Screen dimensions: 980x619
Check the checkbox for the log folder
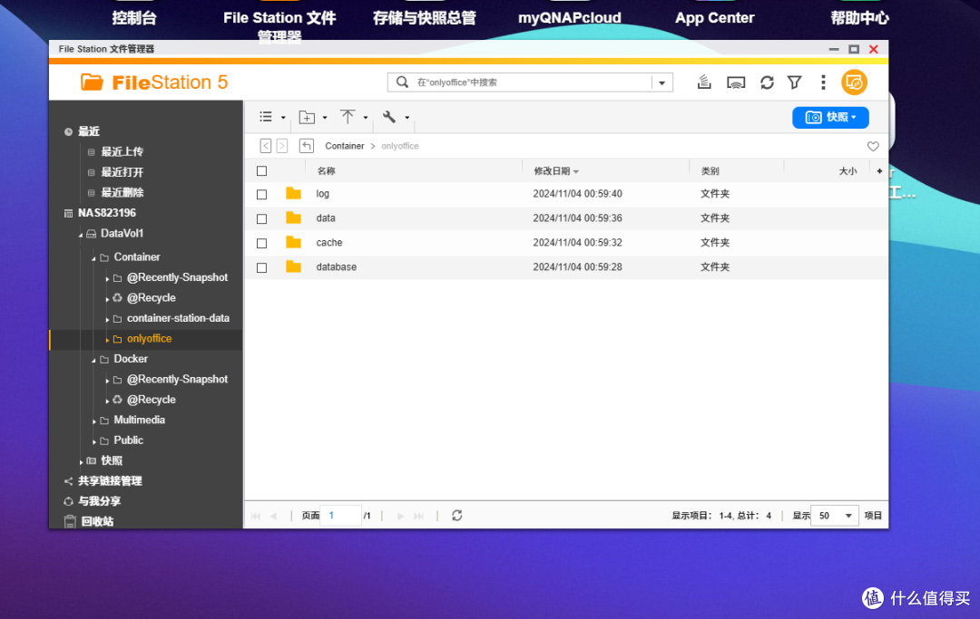261,194
